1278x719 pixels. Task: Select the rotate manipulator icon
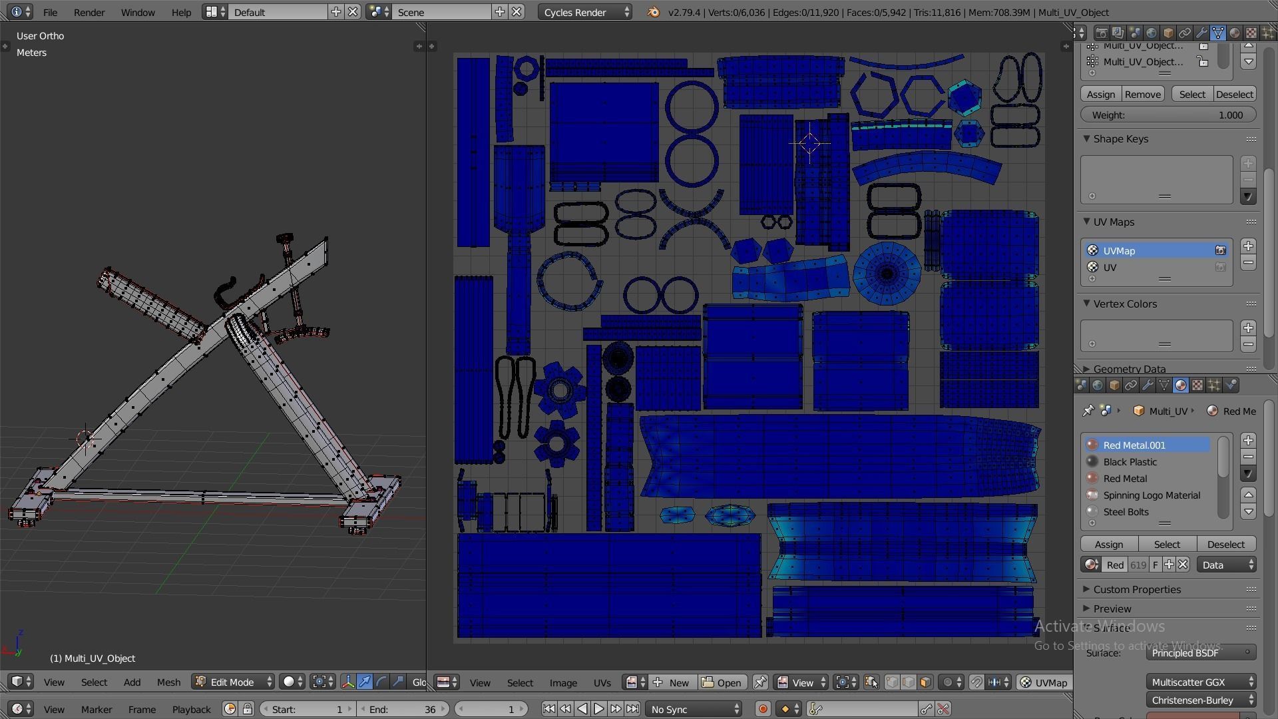pyautogui.click(x=381, y=682)
